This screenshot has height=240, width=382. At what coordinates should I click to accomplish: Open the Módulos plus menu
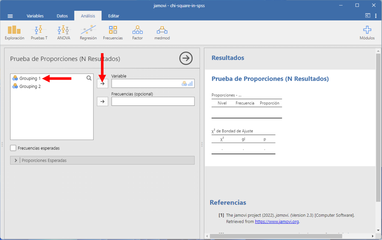click(x=367, y=33)
